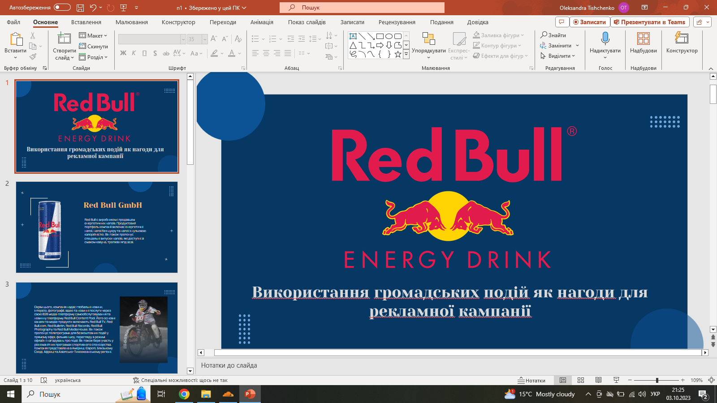This screenshot has height=403, width=717.
Task: Undo the last action
Action: tap(93, 8)
